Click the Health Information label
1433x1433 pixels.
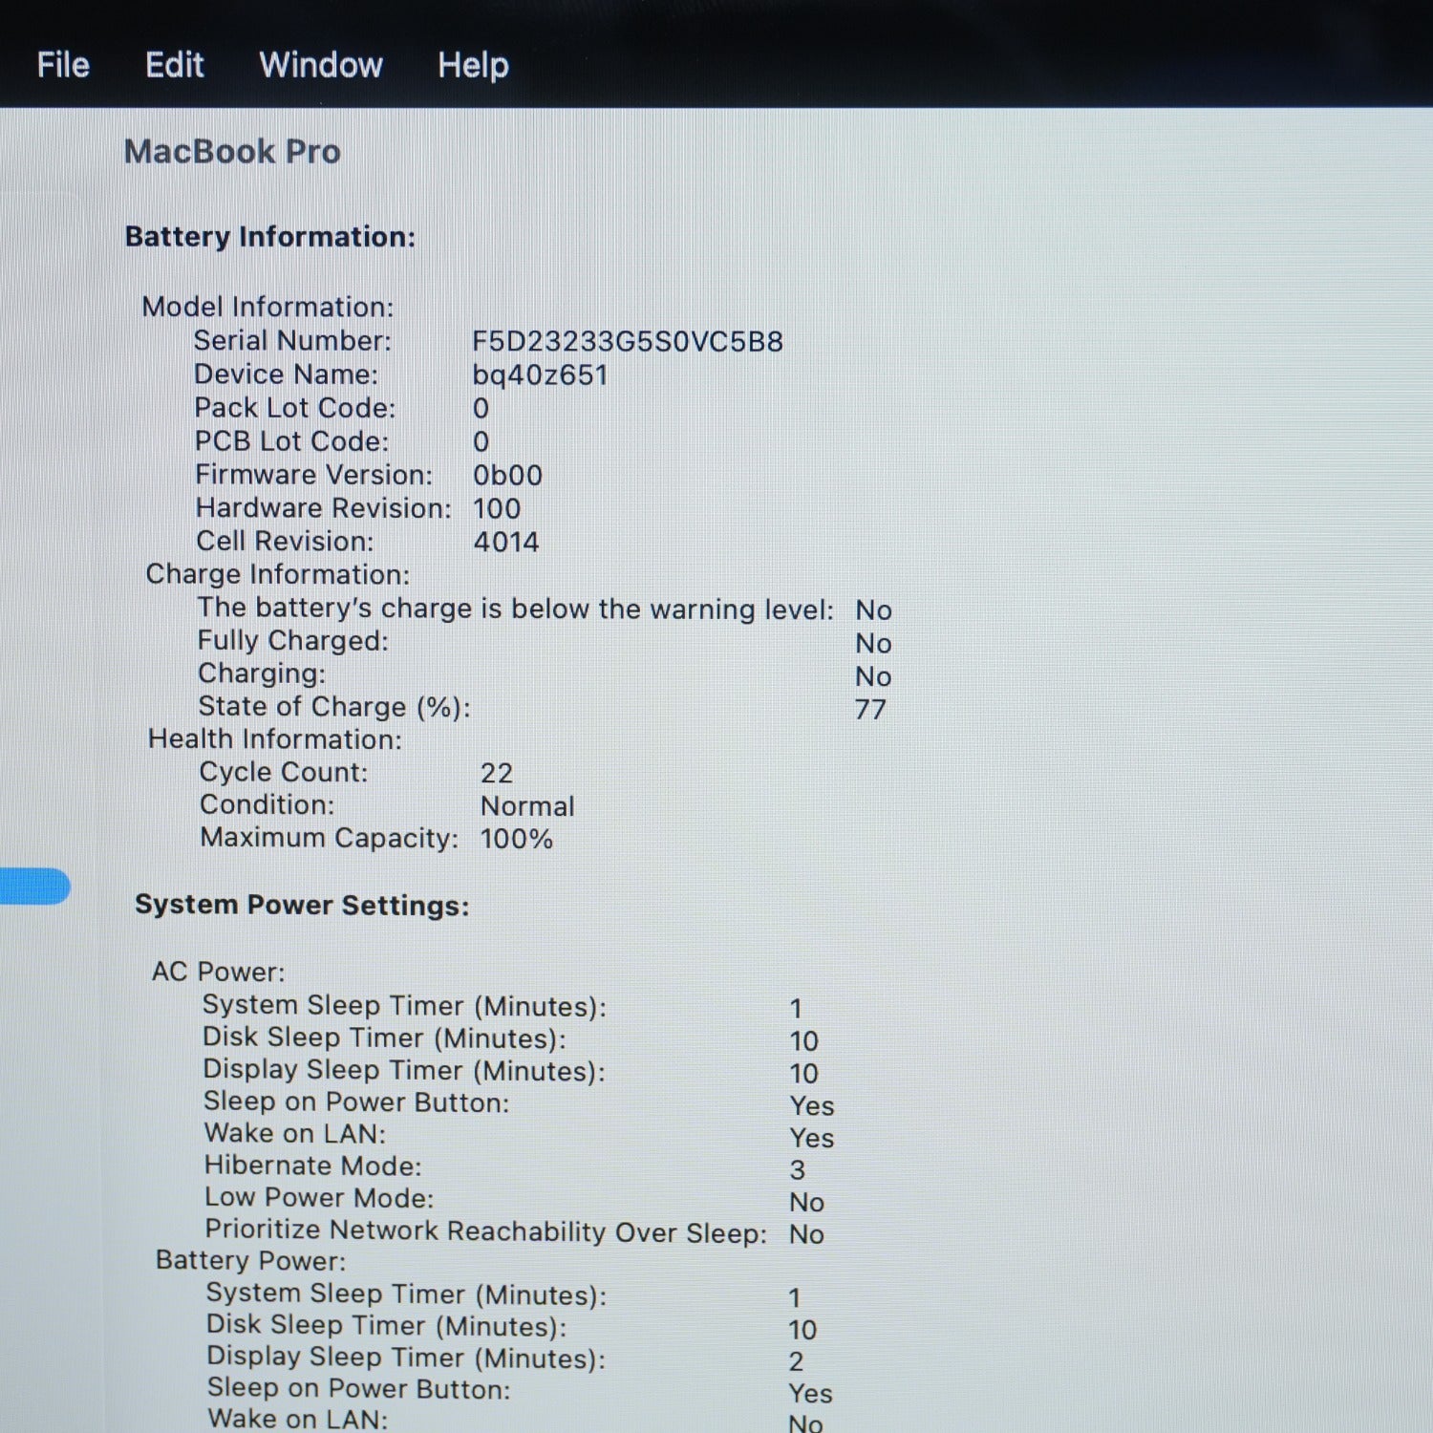tap(275, 739)
